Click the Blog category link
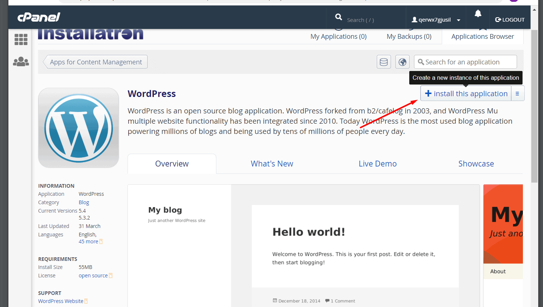The width and height of the screenshot is (543, 307). (84, 202)
